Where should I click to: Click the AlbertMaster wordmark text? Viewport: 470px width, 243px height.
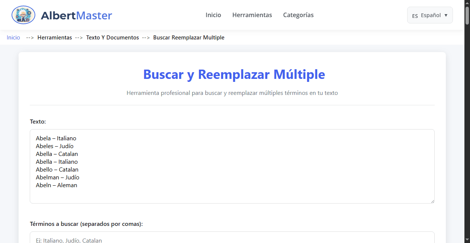tap(77, 15)
